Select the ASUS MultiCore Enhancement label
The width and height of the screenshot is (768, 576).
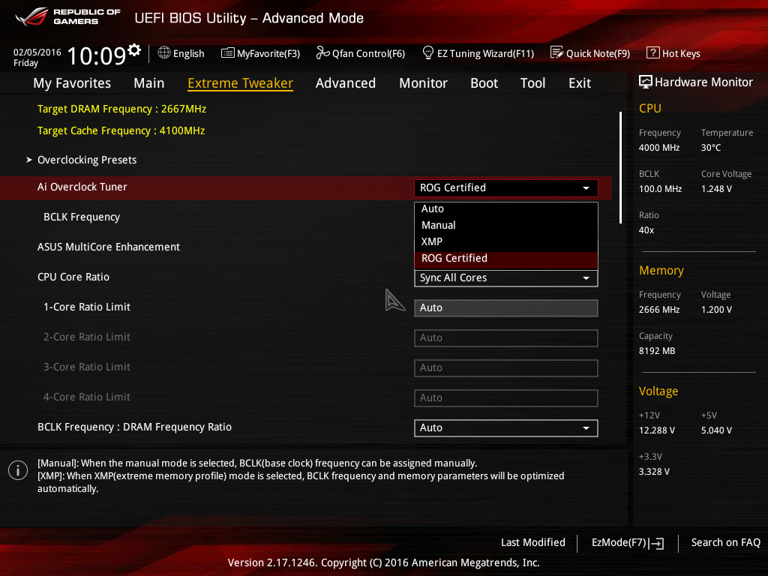coord(109,247)
